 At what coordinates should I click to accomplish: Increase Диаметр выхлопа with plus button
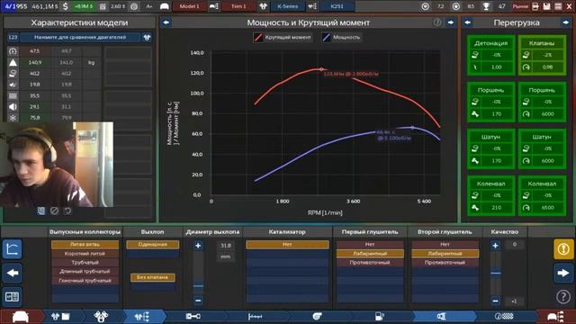coord(198,246)
